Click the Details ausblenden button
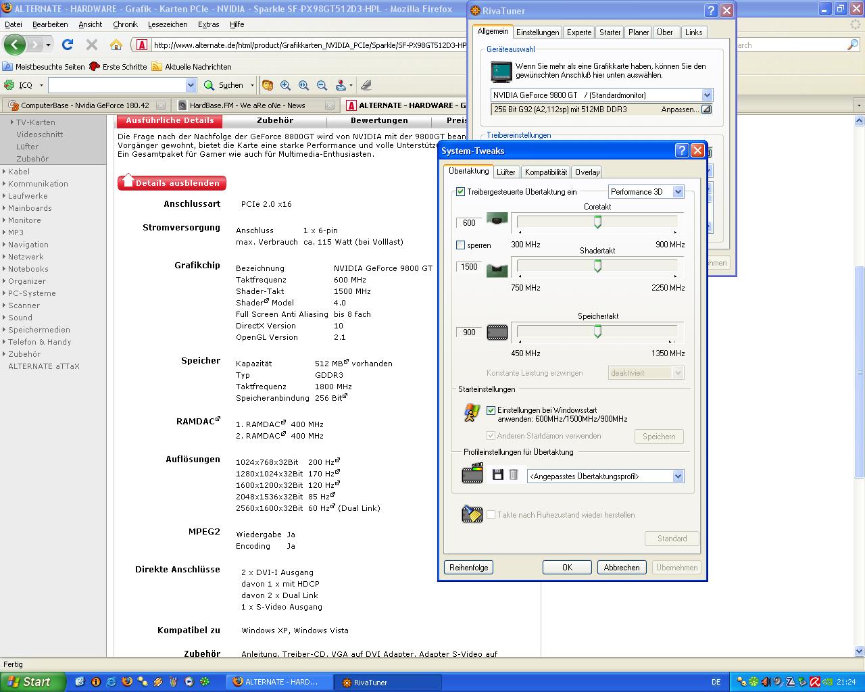This screenshot has width=865, height=692. 172,182
